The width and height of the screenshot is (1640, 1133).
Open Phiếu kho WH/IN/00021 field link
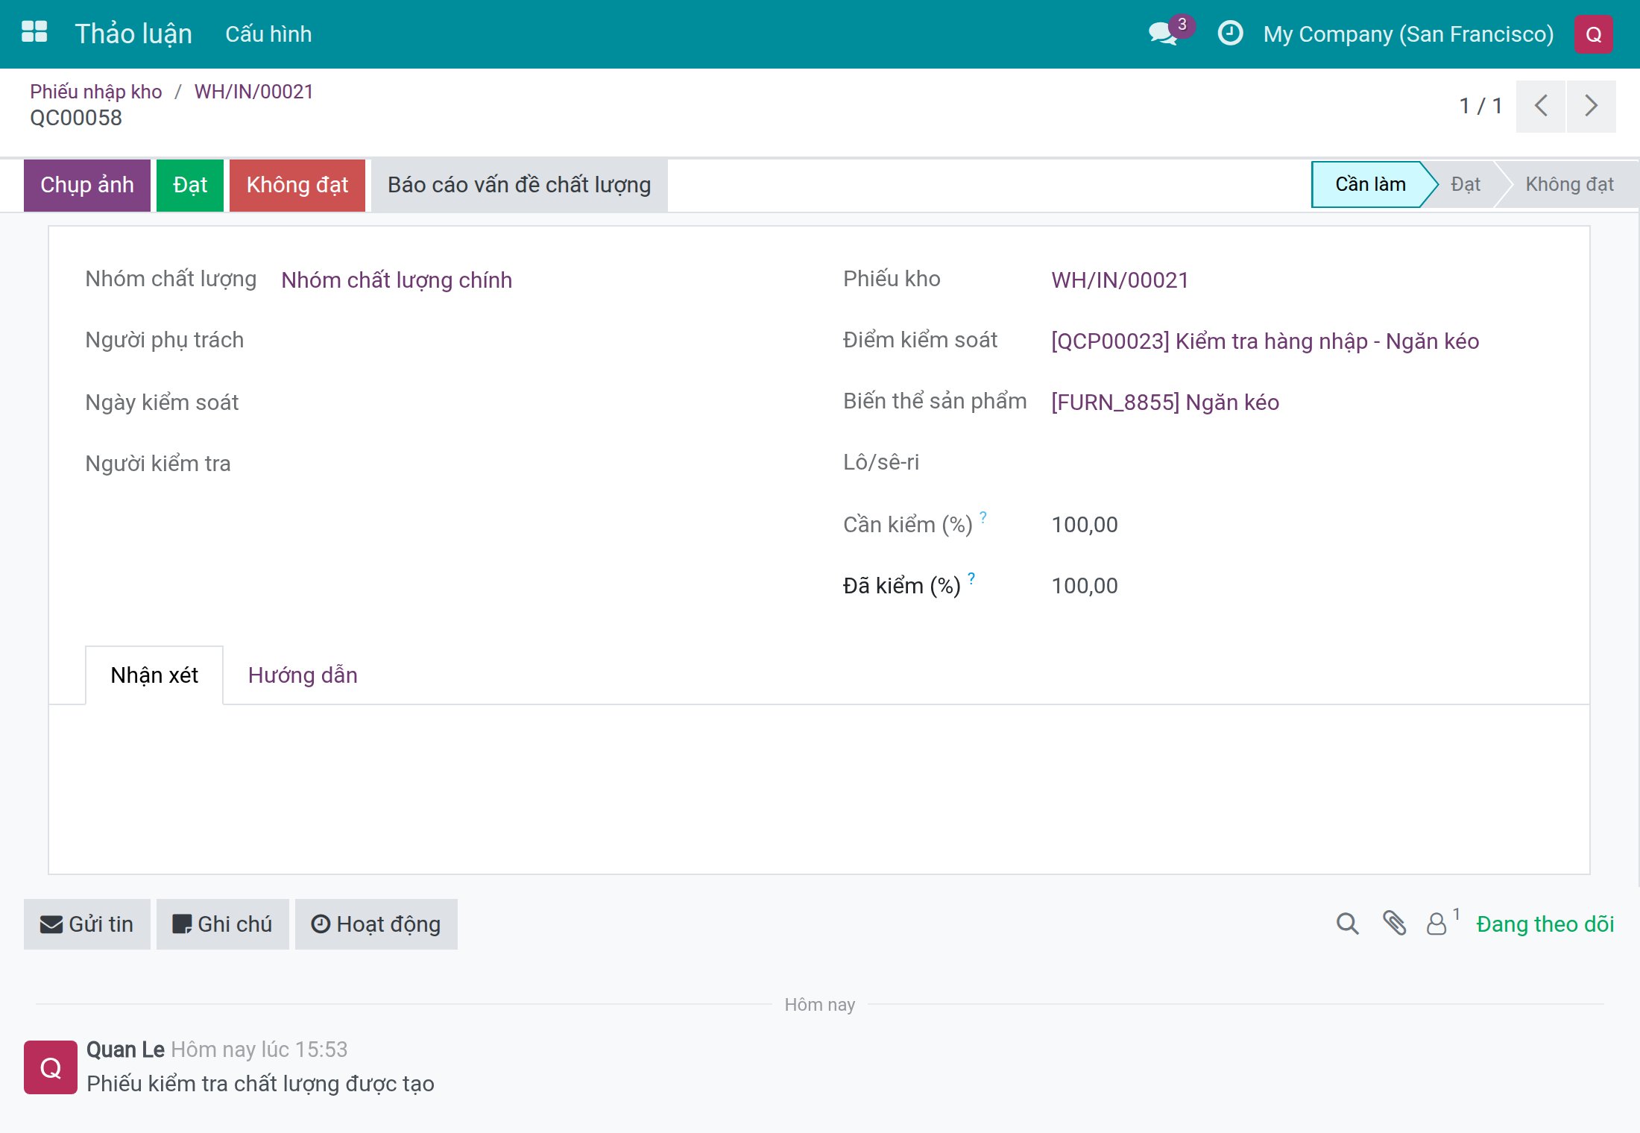(x=1120, y=280)
